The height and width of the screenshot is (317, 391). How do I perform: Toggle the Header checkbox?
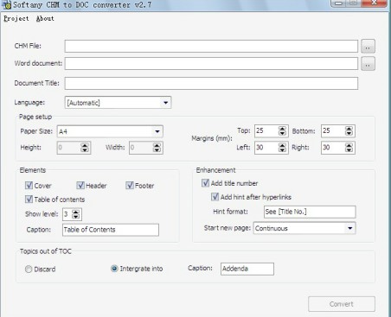(x=80, y=185)
